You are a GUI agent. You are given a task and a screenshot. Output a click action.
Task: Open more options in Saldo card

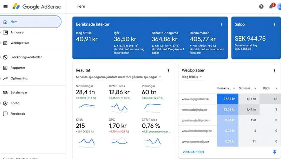pyautogui.click(x=274, y=25)
